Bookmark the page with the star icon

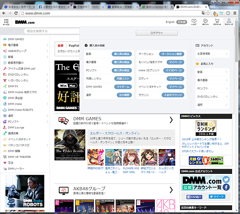pos(208,13)
